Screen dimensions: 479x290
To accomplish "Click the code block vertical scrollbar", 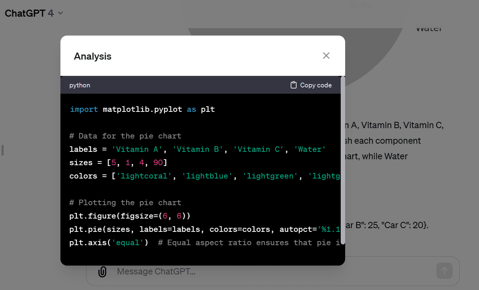I will point(343,160).
